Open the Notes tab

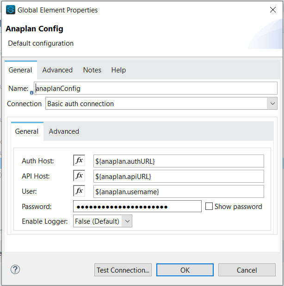tap(92, 70)
